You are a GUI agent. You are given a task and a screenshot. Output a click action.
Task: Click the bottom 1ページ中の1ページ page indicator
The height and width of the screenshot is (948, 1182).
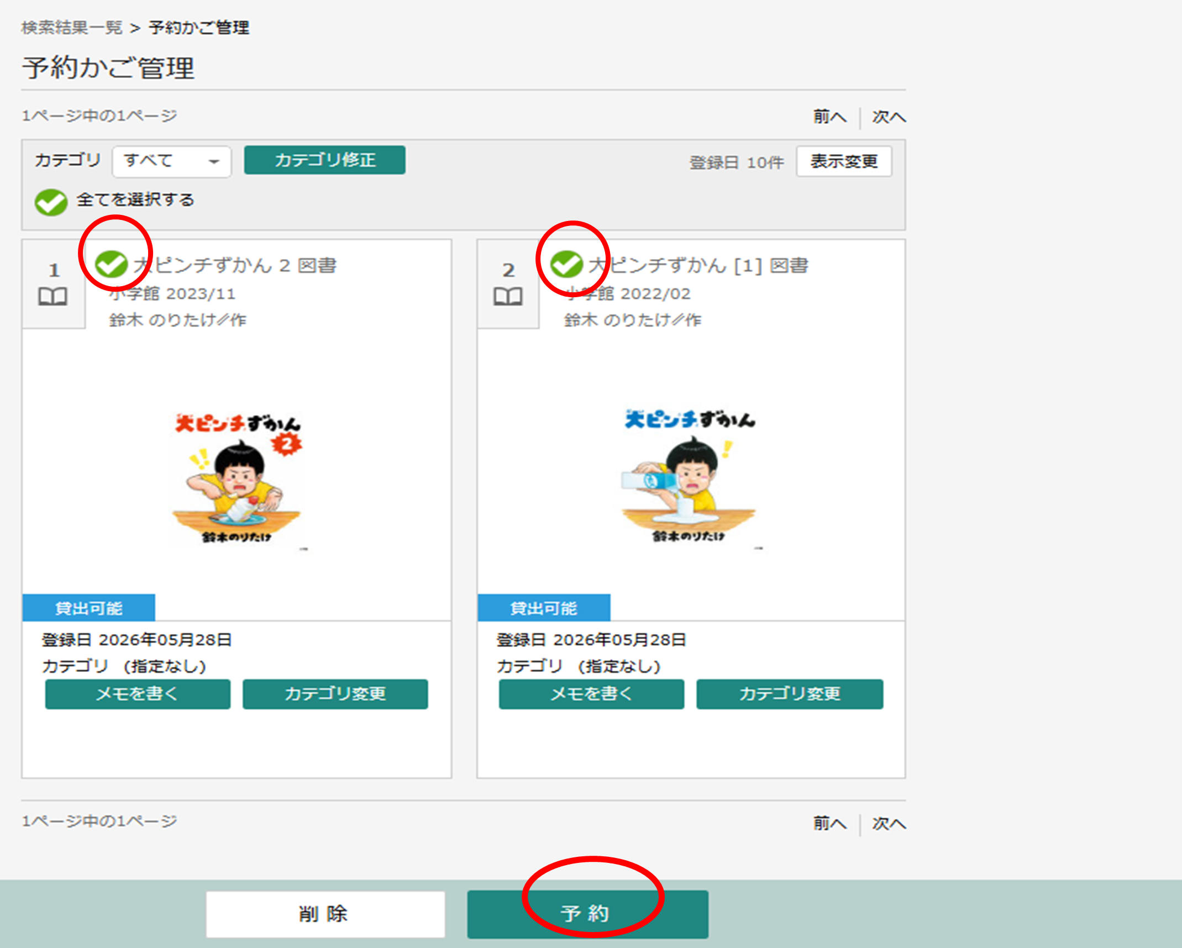tap(99, 821)
